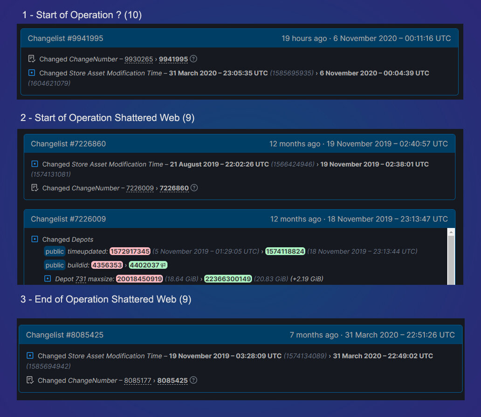Click square icon before 21 August 2019 change
This screenshot has height=417, width=481.
[x=34, y=164]
